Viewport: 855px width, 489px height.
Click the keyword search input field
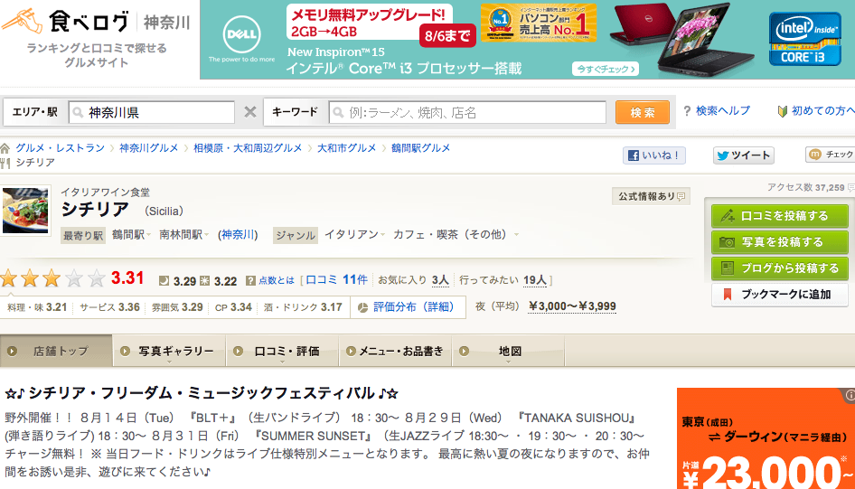point(466,112)
